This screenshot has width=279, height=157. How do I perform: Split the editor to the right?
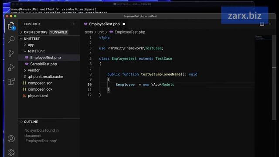(262, 24)
